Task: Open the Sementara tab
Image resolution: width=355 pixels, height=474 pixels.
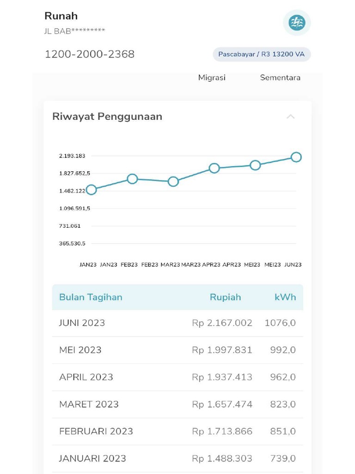Action: click(x=280, y=78)
